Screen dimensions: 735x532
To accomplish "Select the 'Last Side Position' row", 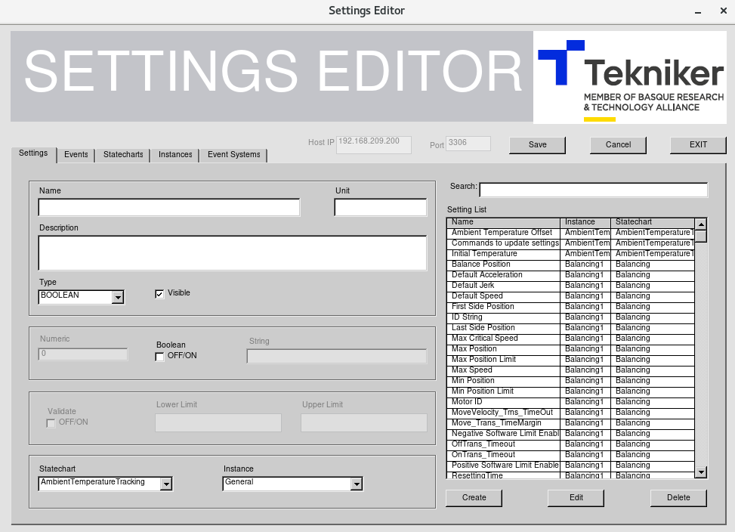I will coord(570,328).
